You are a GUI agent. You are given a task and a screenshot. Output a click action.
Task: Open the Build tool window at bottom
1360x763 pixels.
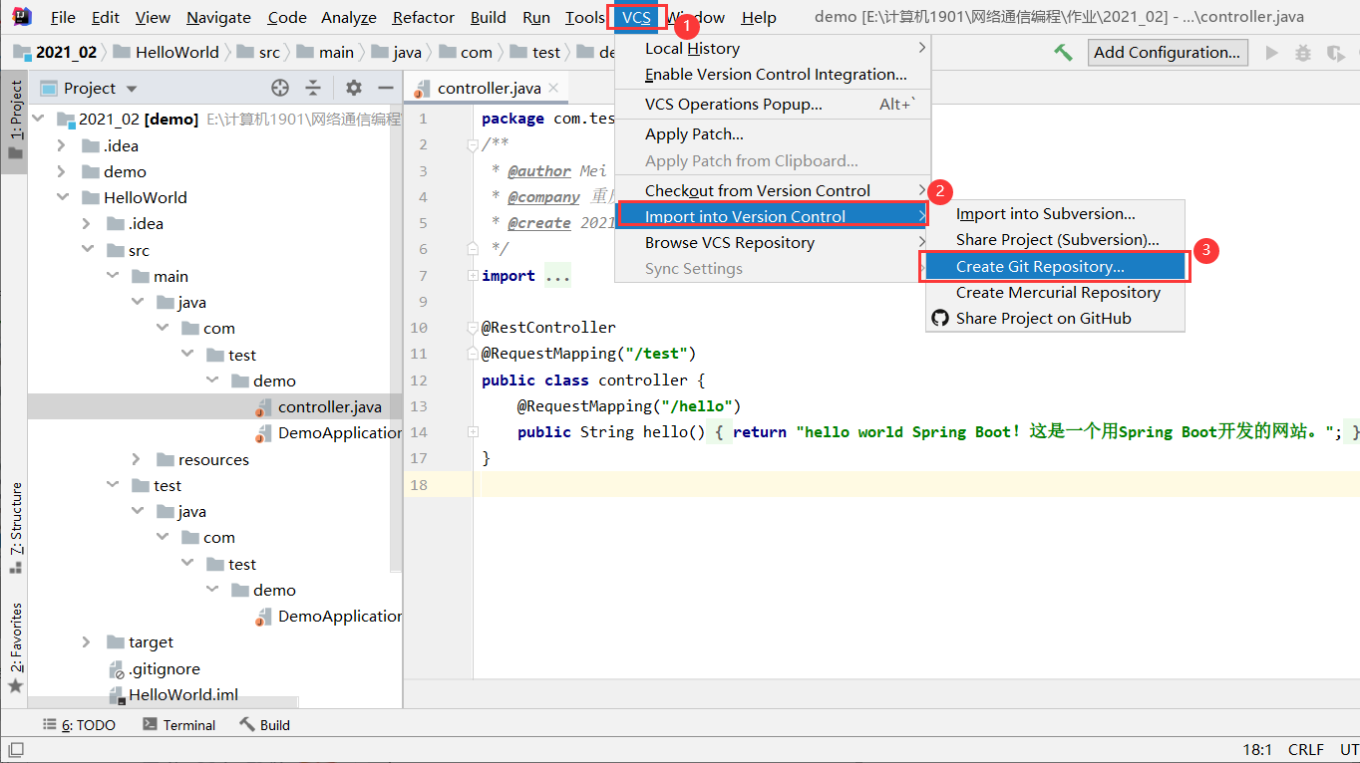click(264, 725)
